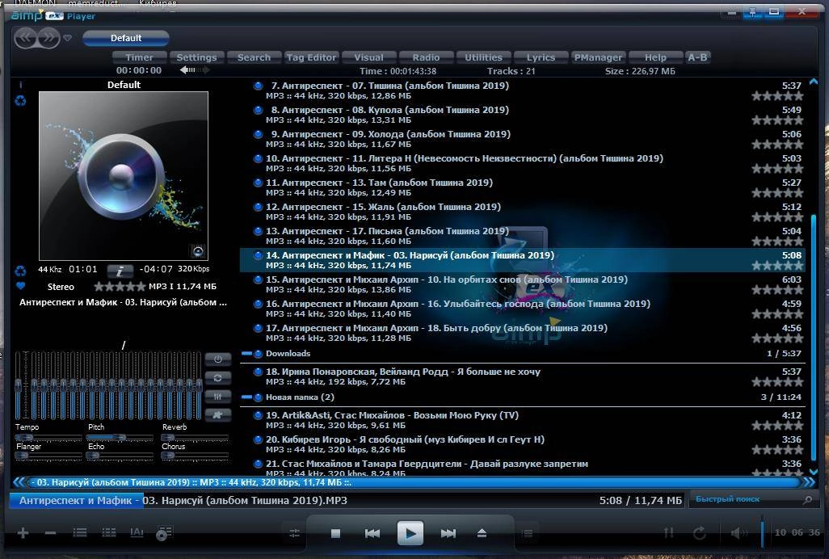Open the playlist dropdown triangle near Default
Screen dimensions: 829x559
(68, 38)
